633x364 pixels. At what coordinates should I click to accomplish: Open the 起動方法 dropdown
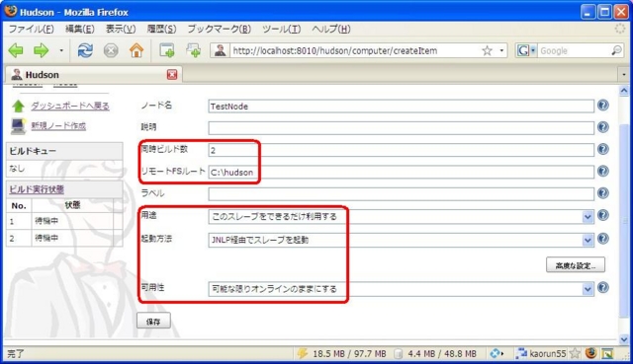[401, 240]
